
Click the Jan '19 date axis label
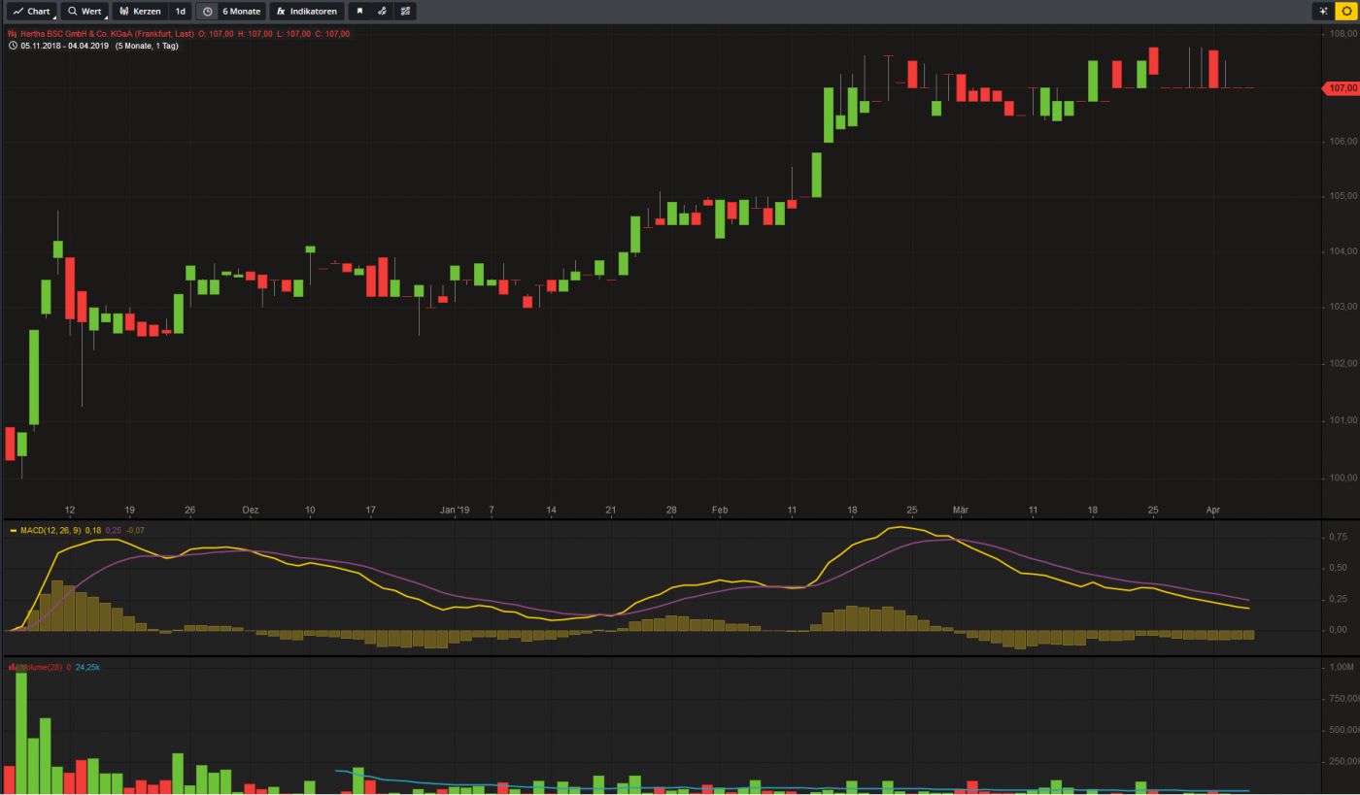455,510
